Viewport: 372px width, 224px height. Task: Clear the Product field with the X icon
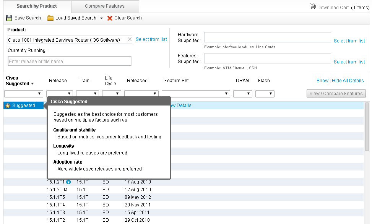click(130, 39)
